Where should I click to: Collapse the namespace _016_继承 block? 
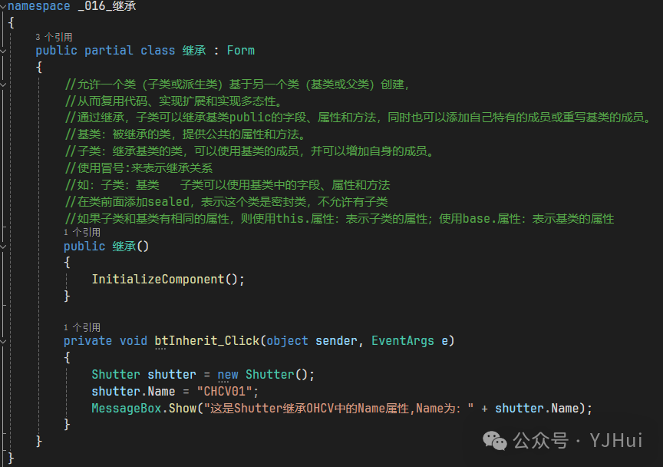[x=3, y=6]
